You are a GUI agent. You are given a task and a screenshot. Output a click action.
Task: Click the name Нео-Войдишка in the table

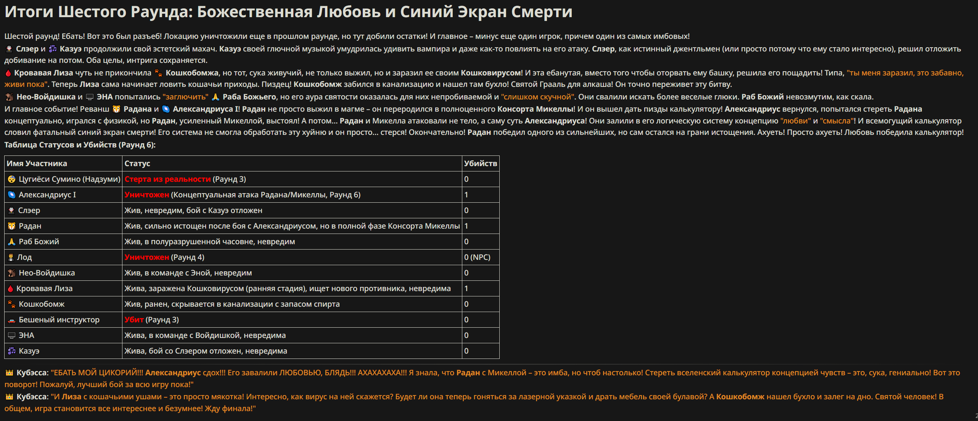click(x=47, y=273)
